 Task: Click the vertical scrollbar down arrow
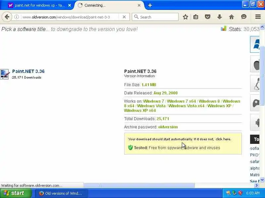[262, 180]
